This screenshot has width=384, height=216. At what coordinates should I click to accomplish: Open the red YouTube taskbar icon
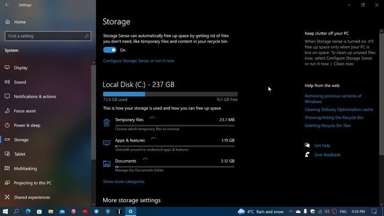coord(85,211)
